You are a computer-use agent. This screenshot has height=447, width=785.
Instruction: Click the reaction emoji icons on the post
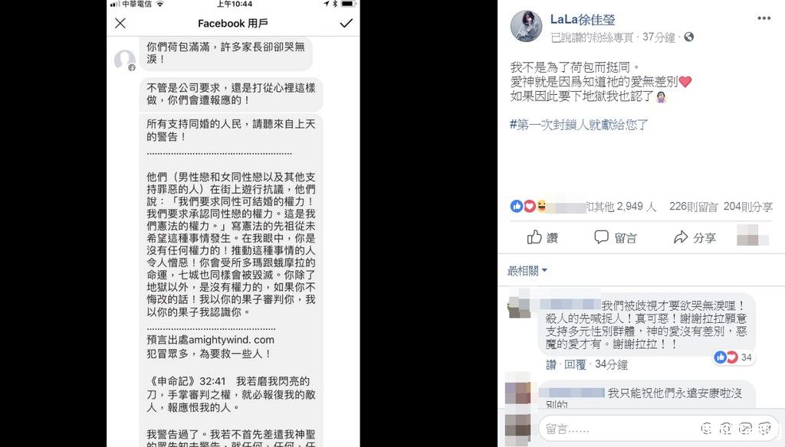528,206
